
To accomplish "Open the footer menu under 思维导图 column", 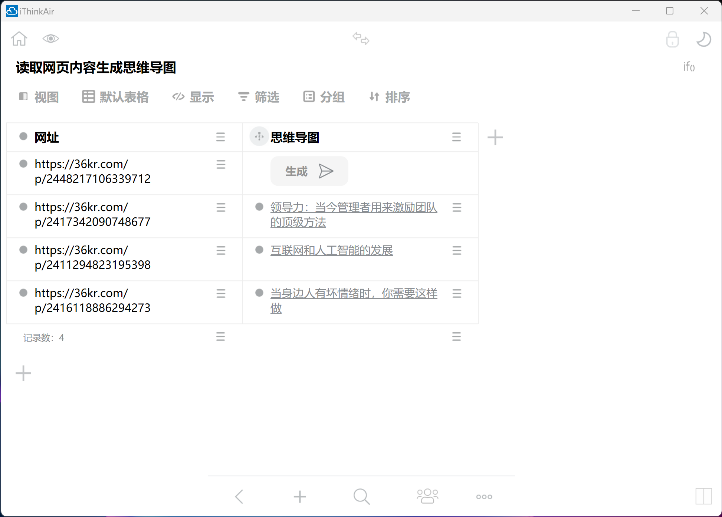I will pos(456,336).
